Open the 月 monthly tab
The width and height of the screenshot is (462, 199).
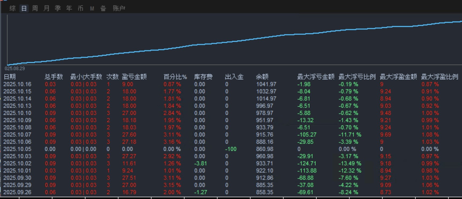click(x=46, y=9)
